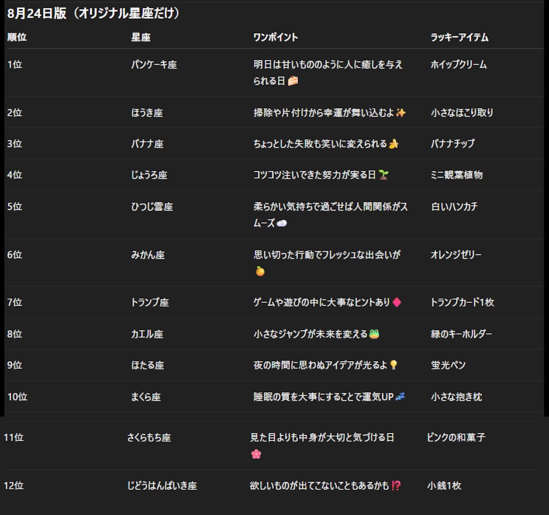
Task: Click the cake emoji in the パンケーキ座 row
Action: coord(293,81)
